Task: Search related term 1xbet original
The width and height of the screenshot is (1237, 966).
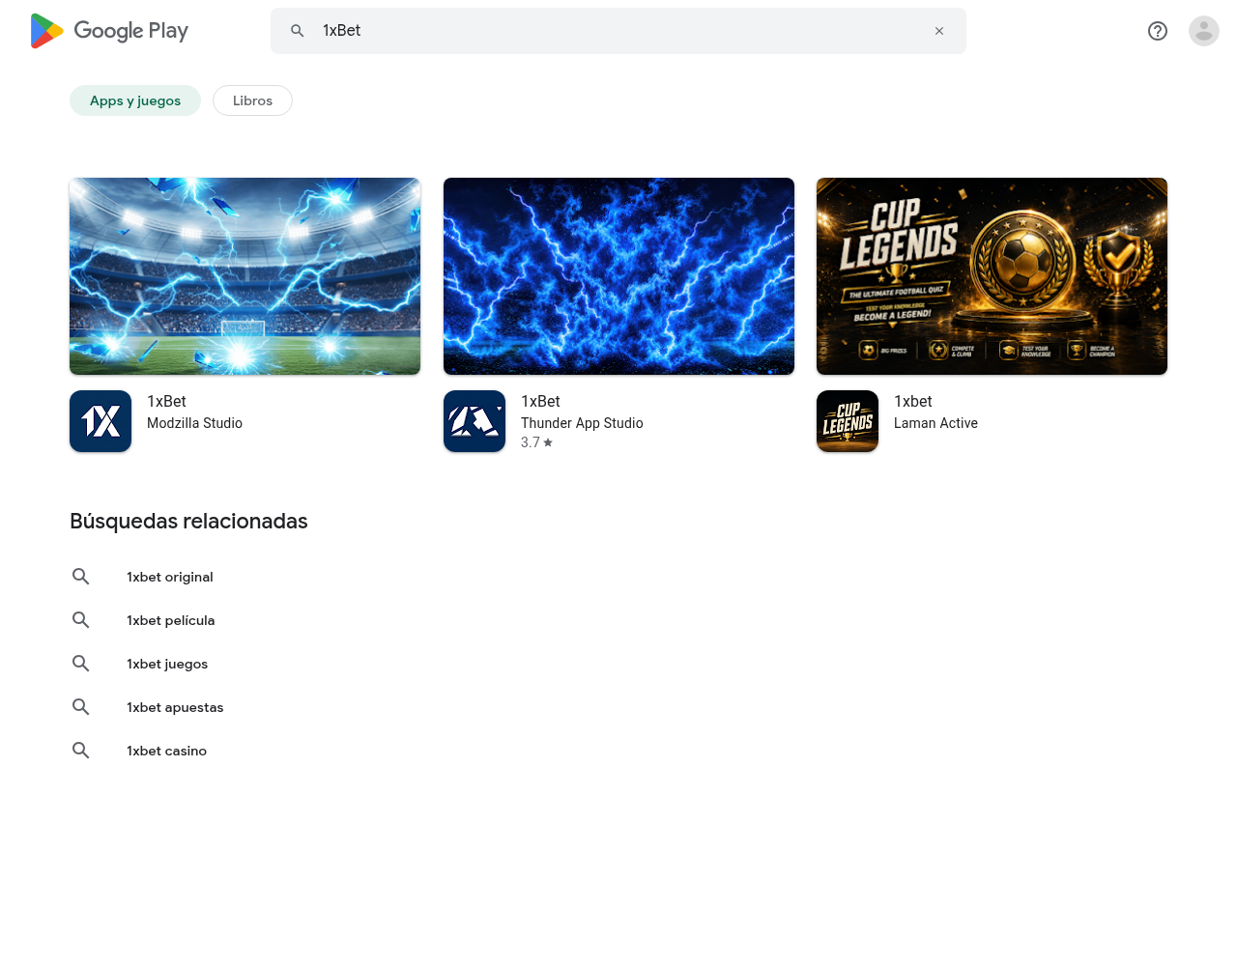Action: [x=170, y=577]
